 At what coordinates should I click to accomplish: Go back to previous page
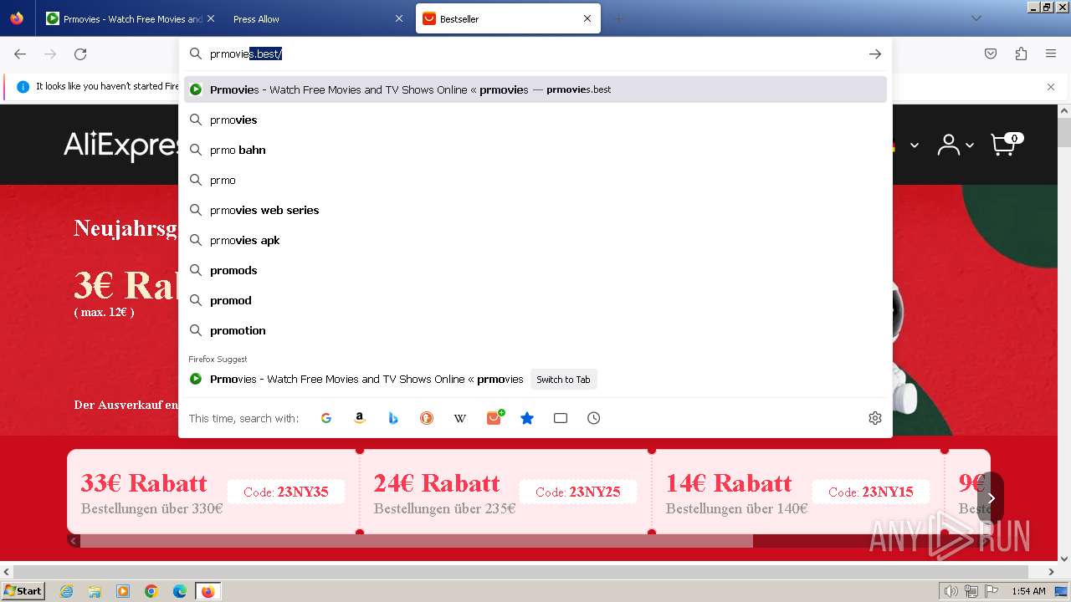(x=20, y=54)
